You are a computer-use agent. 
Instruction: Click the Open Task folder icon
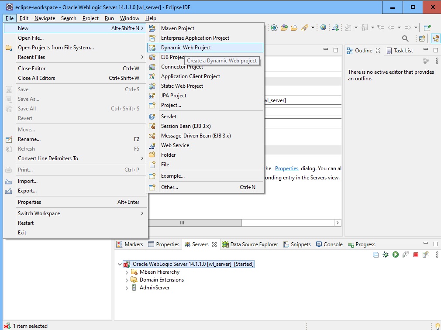click(294, 27)
